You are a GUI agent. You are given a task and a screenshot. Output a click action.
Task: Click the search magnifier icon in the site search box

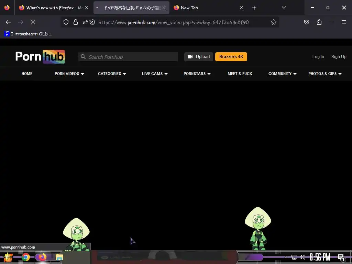[83, 57]
